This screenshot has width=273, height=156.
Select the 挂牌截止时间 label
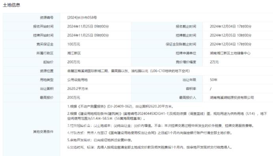coord(186,35)
